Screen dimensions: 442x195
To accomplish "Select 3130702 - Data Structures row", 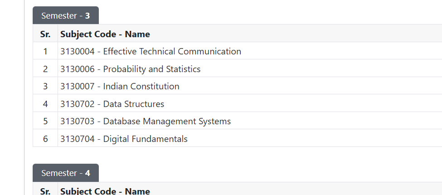I will pyautogui.click(x=238, y=103).
